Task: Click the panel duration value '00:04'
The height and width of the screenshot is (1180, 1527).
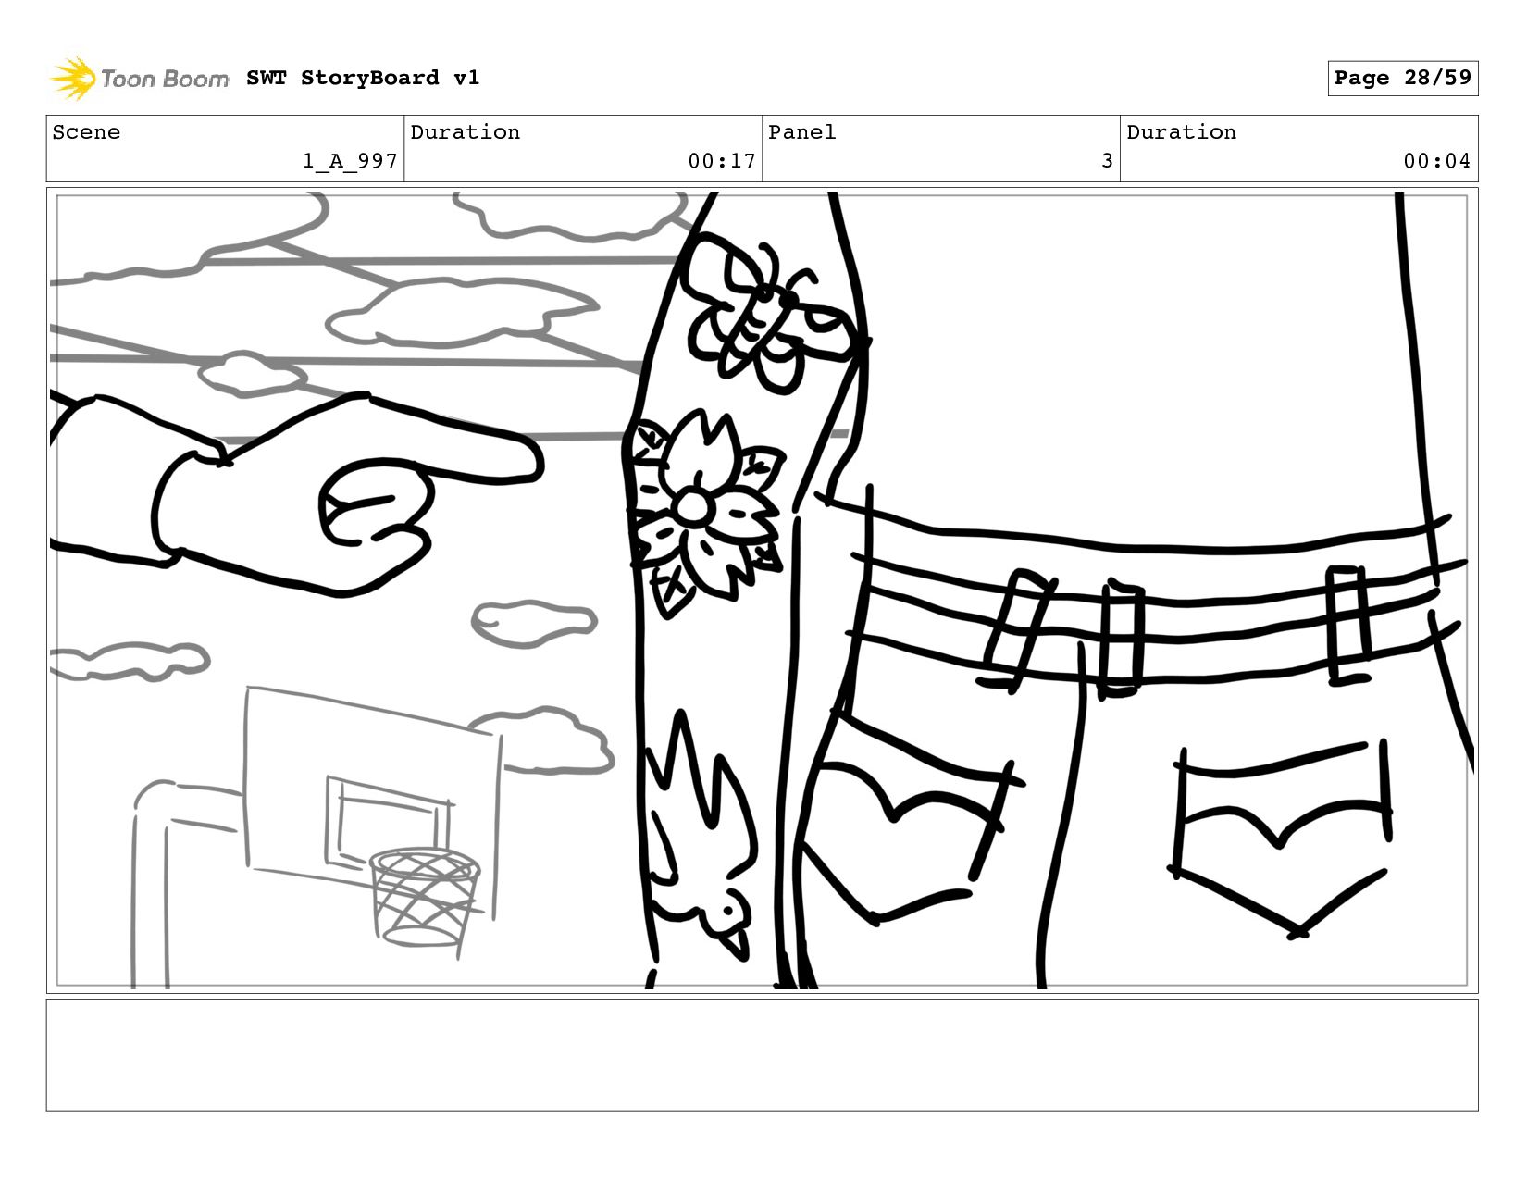Action: pyautogui.click(x=1436, y=161)
